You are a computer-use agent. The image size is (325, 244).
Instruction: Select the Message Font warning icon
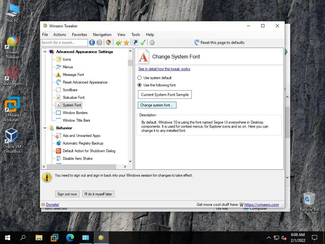[x=58, y=75]
